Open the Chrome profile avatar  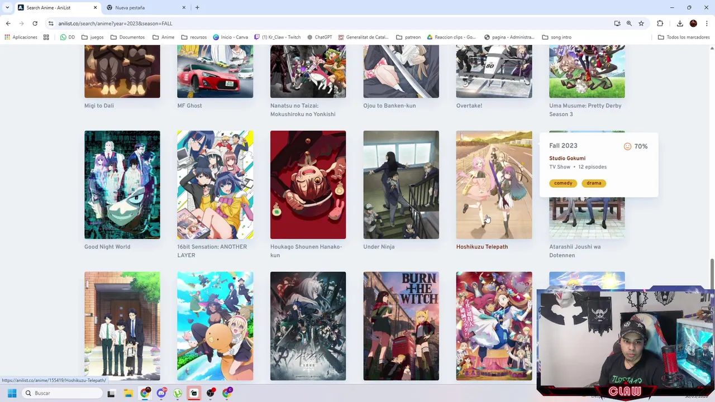693,23
